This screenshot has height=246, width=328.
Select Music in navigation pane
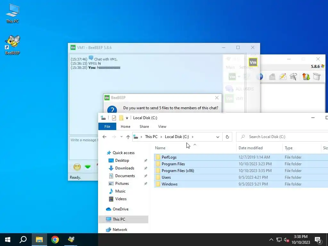coord(120,191)
